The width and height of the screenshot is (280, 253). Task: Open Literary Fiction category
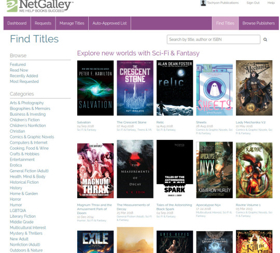coord(23,216)
